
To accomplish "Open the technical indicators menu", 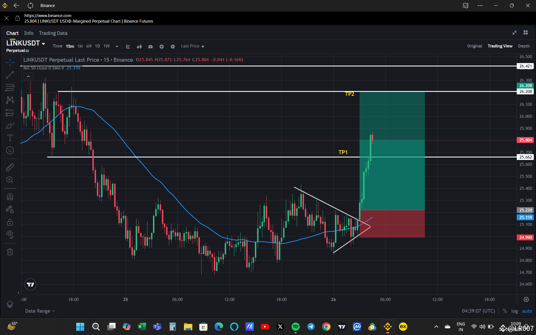I will (128, 46).
